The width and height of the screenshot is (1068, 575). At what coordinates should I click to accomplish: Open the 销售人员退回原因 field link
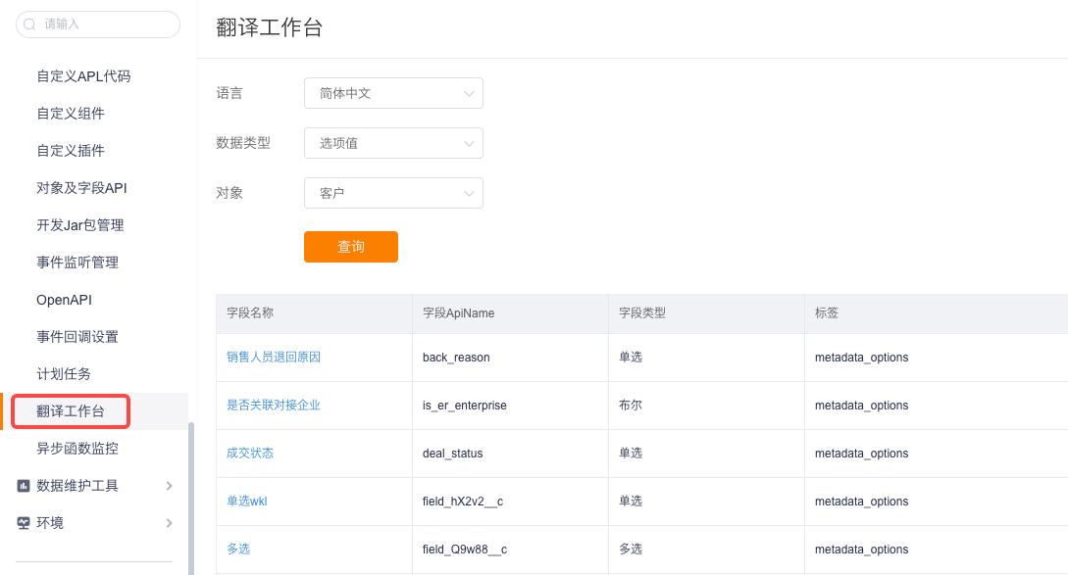(274, 358)
